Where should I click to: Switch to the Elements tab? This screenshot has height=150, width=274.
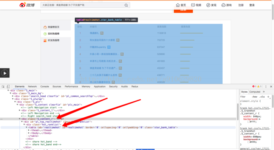(20, 86)
